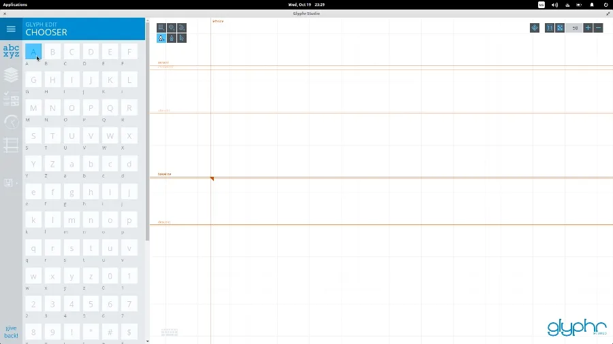Open the Layers panel in sidebar
613x344 pixels.
click(11, 75)
